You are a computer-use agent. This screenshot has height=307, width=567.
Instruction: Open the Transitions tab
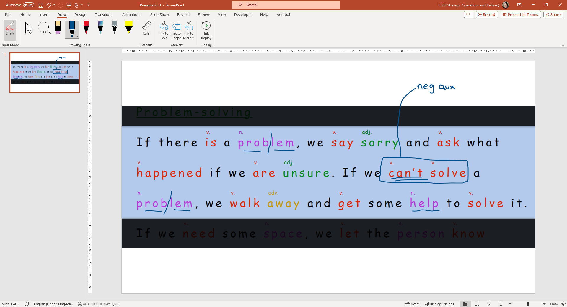104,14
